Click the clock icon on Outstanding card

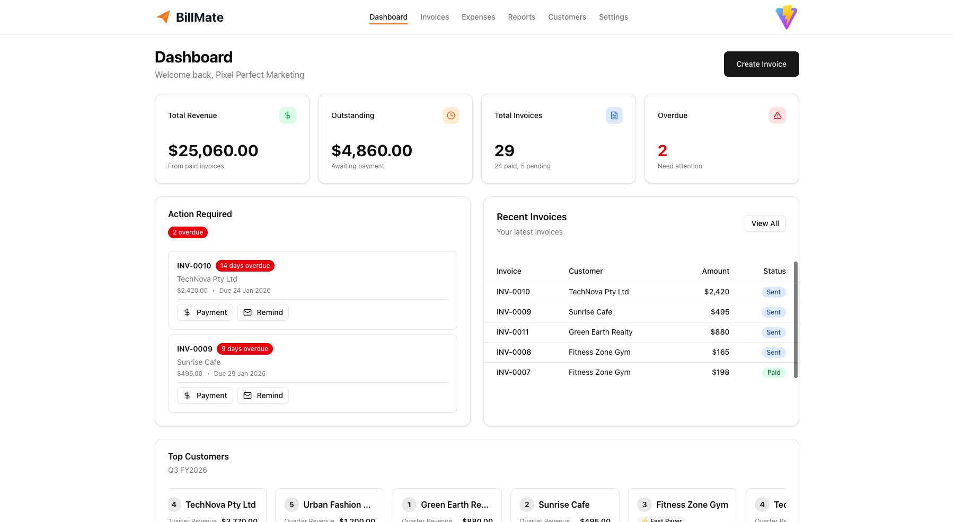[x=451, y=115]
